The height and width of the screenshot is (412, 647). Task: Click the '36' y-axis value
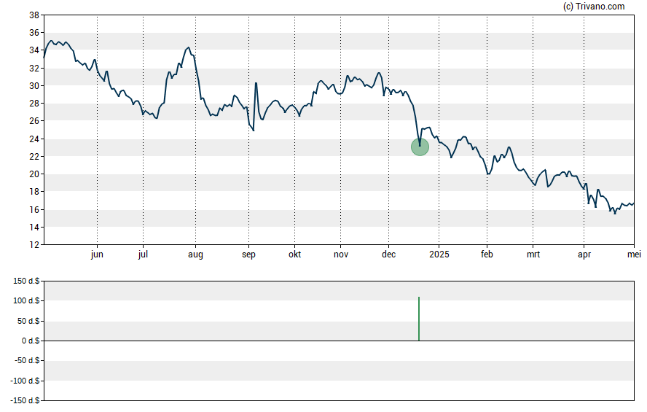point(34,33)
